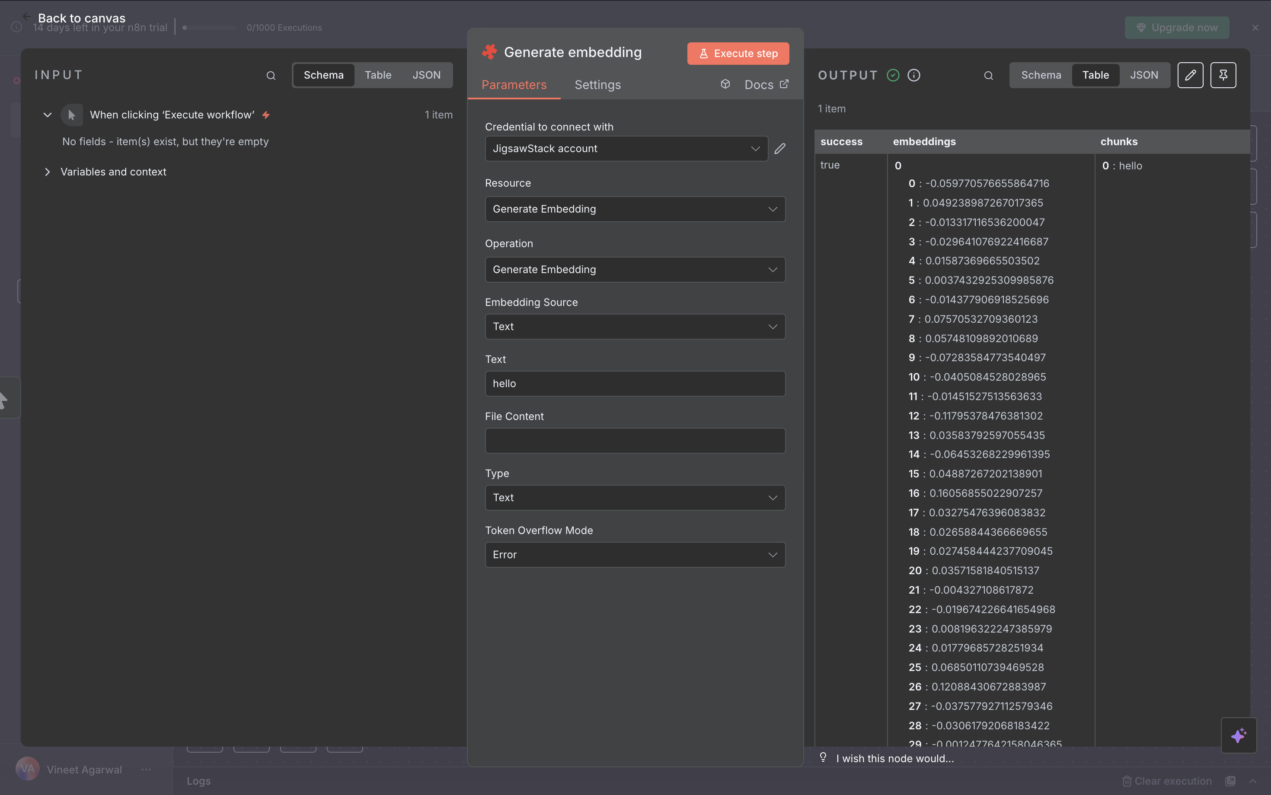Click the Execute step button
Viewport: 1271px width, 795px height.
(x=738, y=54)
